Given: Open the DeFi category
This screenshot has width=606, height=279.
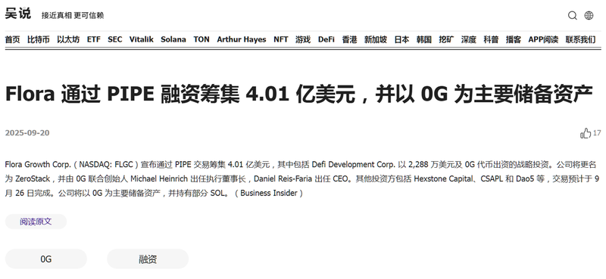Looking at the screenshot, I should pos(326,39).
